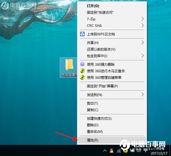This screenshot has height=156, width=171.
Task: Select 使用 360管理右键菜单
Action: tap(112, 77)
